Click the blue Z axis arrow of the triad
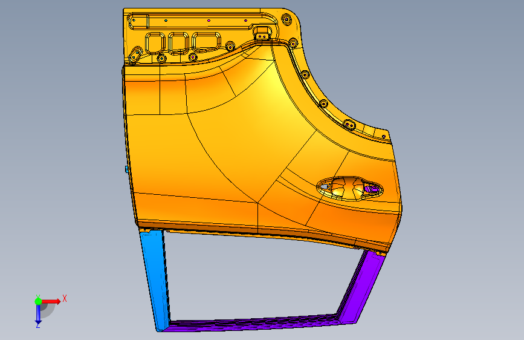 (x=38, y=314)
